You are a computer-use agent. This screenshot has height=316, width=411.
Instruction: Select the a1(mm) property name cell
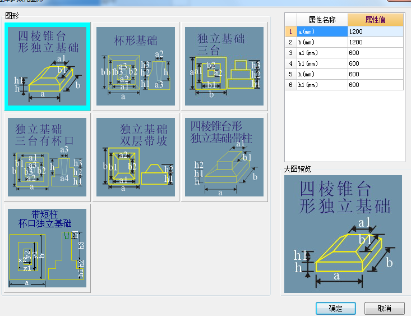(322, 53)
